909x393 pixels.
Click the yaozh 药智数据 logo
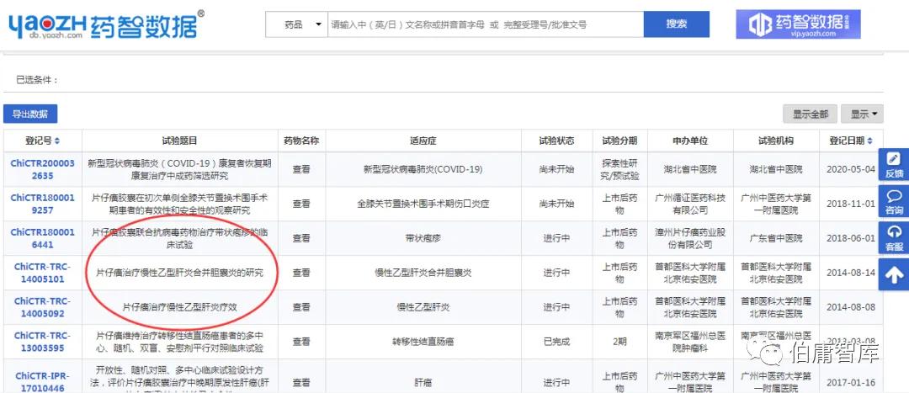click(x=106, y=24)
